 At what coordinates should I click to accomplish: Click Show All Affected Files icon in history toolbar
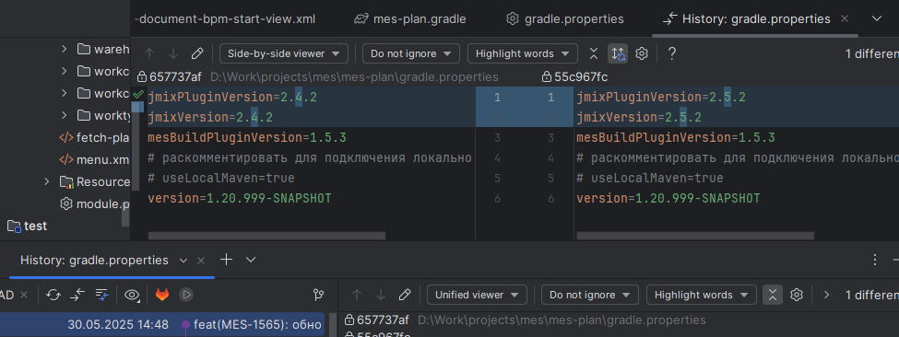click(x=102, y=295)
